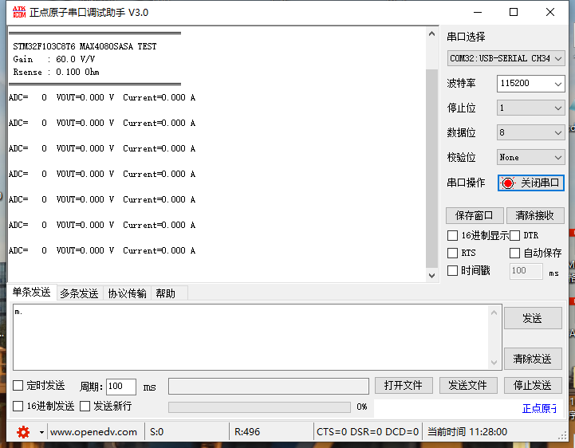The height and width of the screenshot is (448, 575).
Task: Click receive area scrollbar down arrow
Action: click(432, 275)
